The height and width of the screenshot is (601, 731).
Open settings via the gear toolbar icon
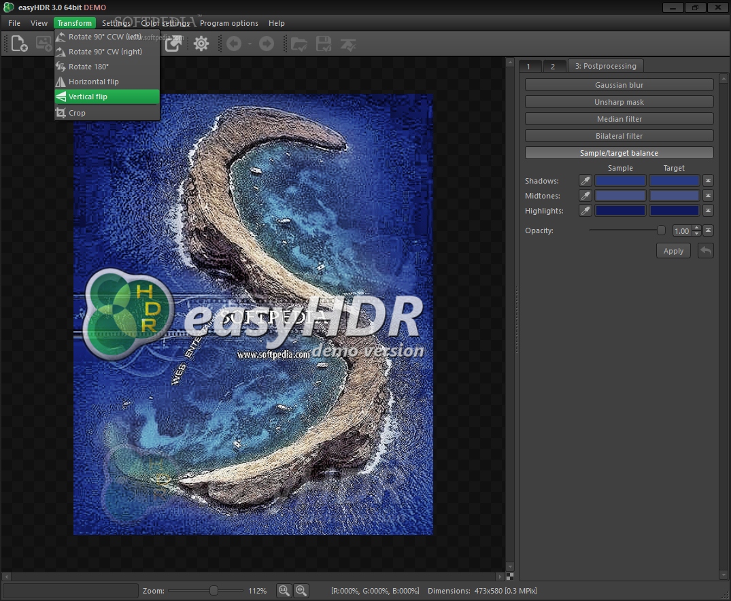(x=201, y=44)
